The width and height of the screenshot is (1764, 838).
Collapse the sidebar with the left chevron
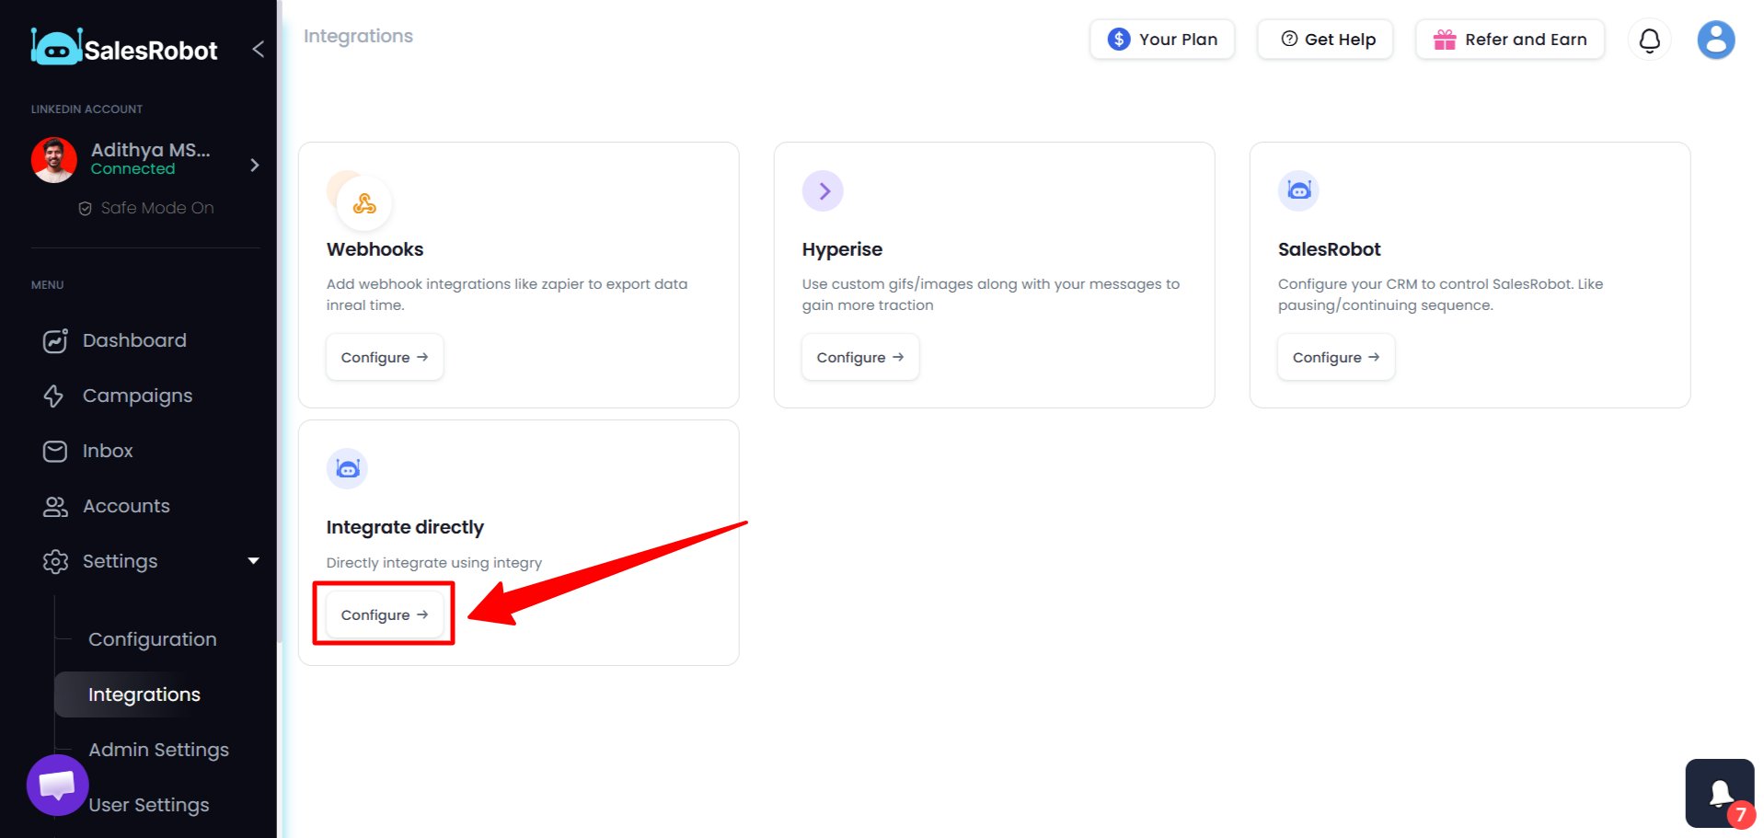pyautogui.click(x=258, y=49)
